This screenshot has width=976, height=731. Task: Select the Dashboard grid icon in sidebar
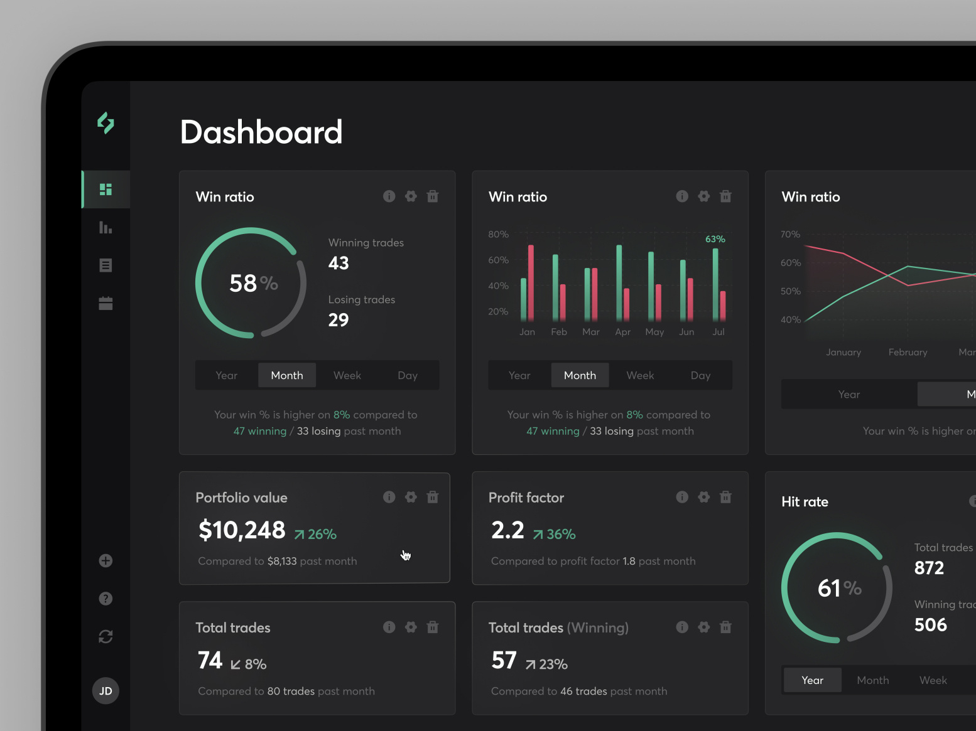point(105,189)
